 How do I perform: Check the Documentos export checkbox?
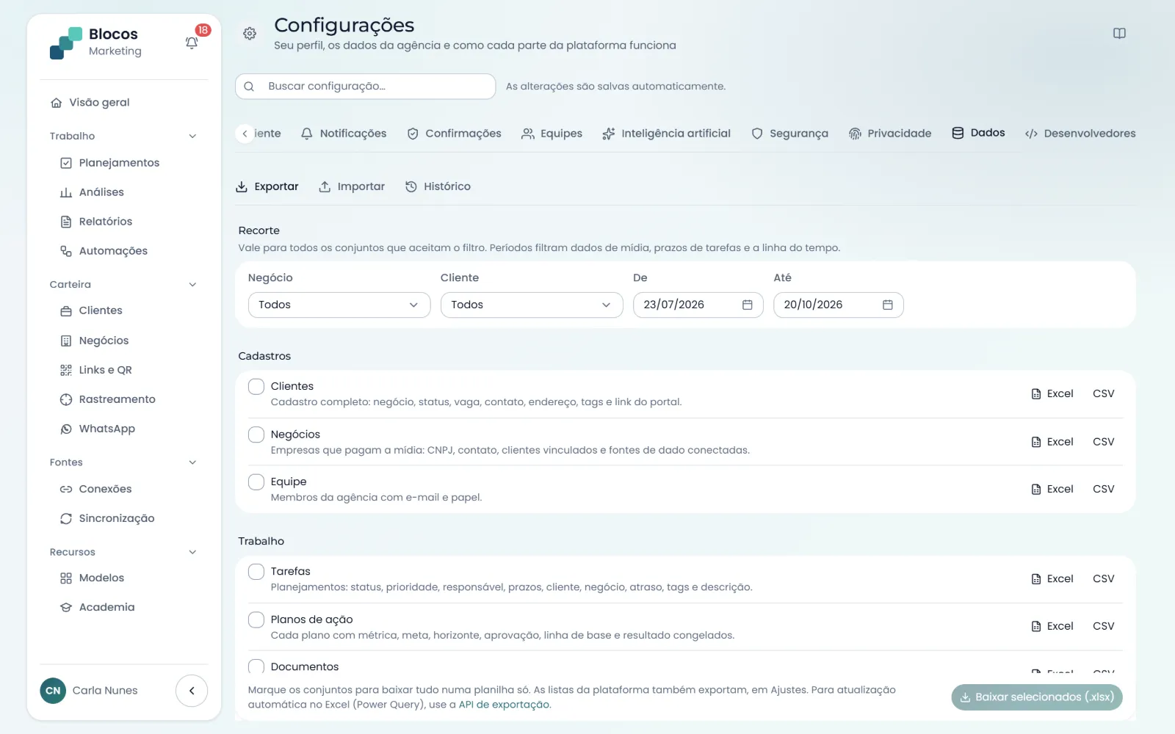coord(256,666)
